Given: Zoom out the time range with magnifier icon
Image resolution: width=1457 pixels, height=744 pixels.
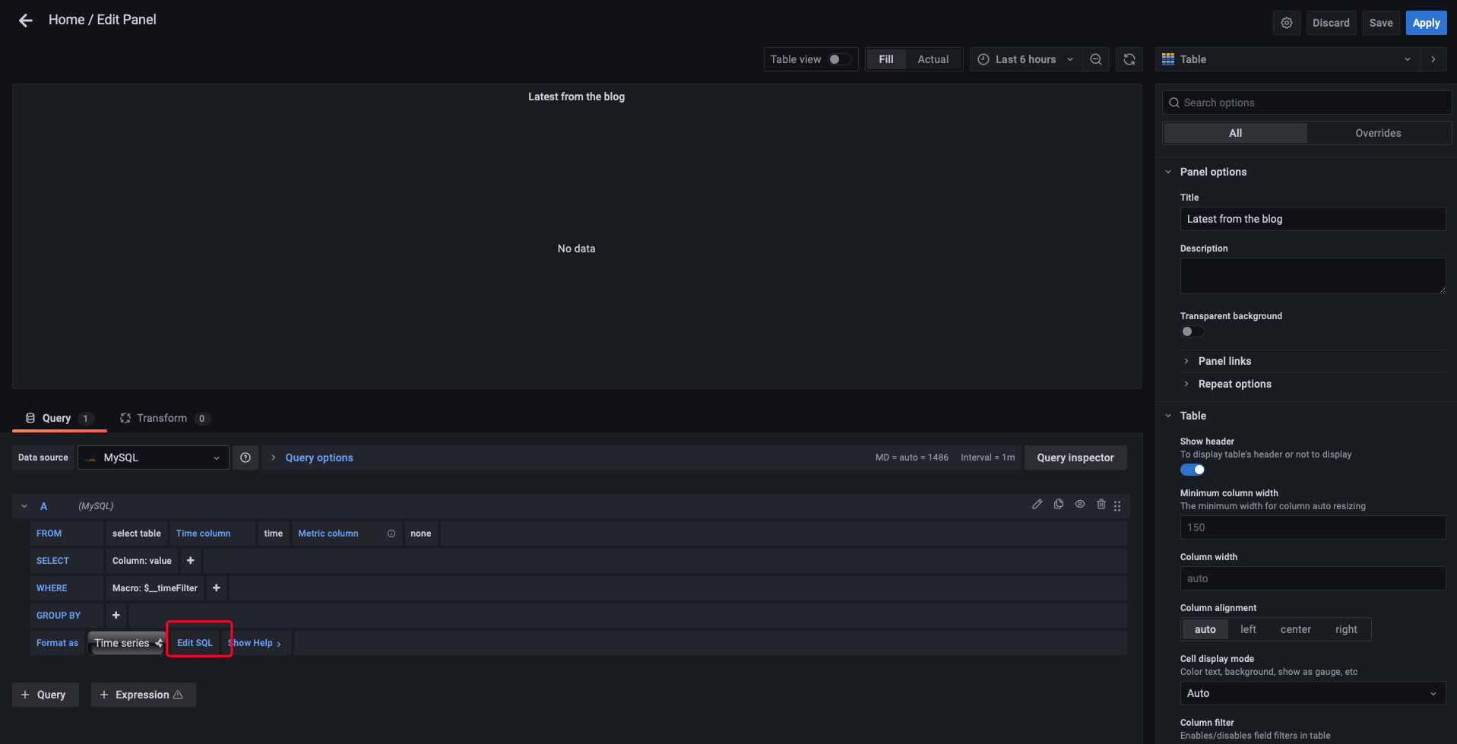Looking at the screenshot, I should click(1095, 59).
